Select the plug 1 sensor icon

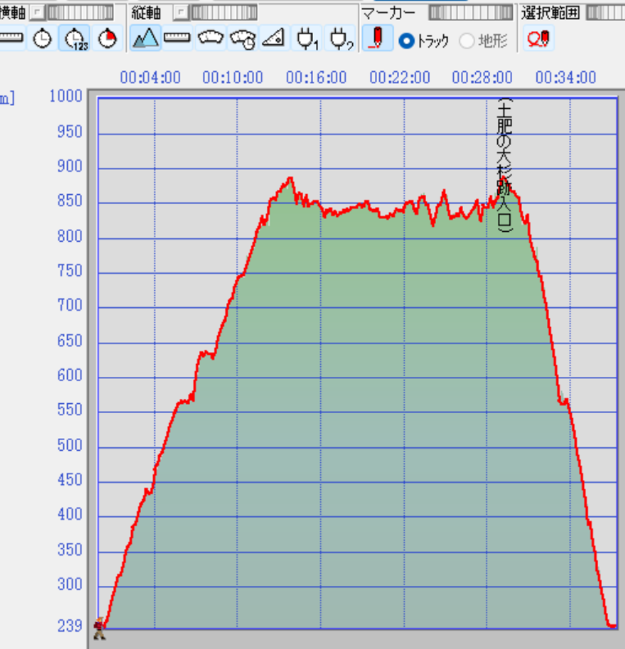306,38
